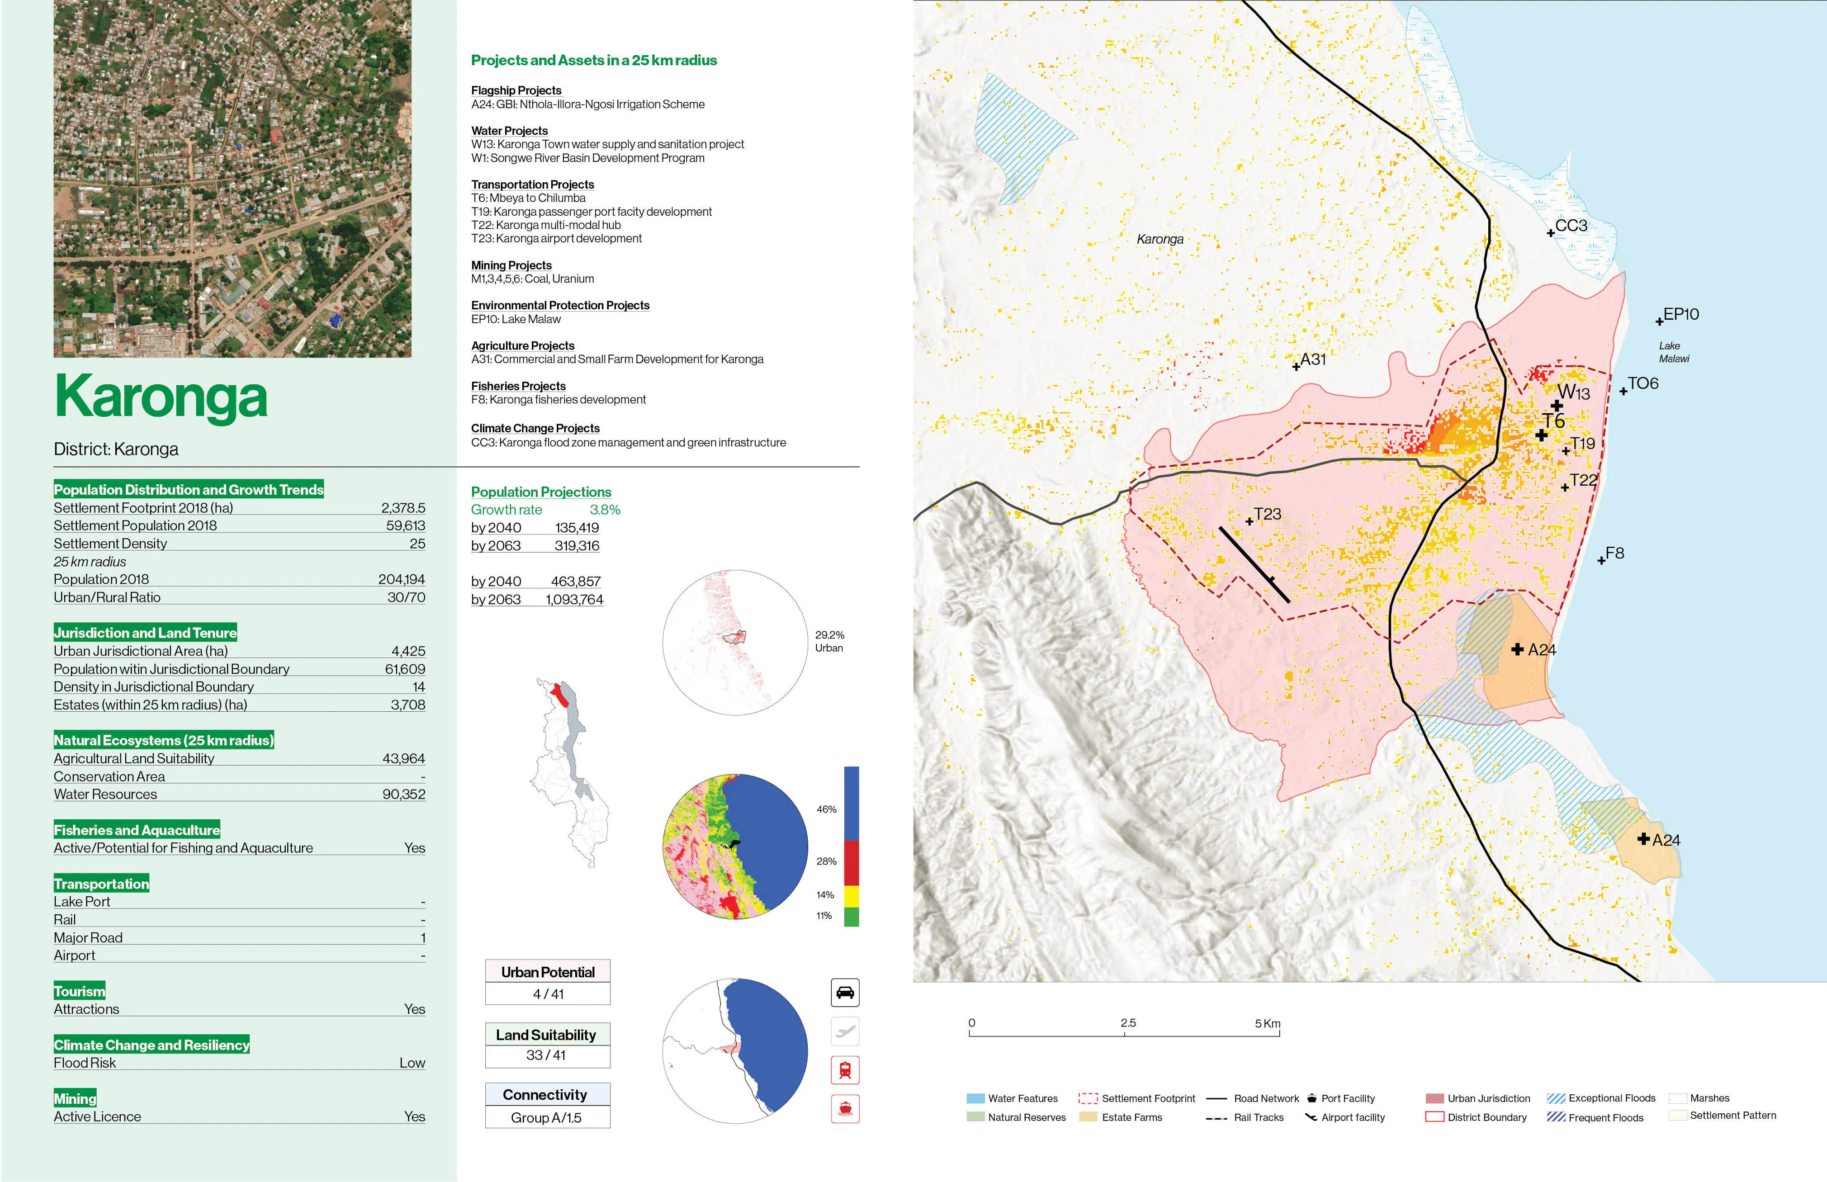Select the car connectivity icon
The width and height of the screenshot is (1827, 1182).
click(x=844, y=992)
